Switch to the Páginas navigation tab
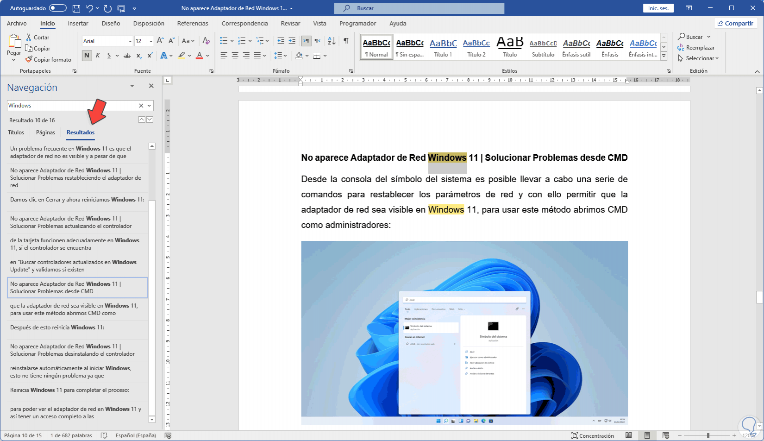Screen dimensions: 764x441 [45, 132]
